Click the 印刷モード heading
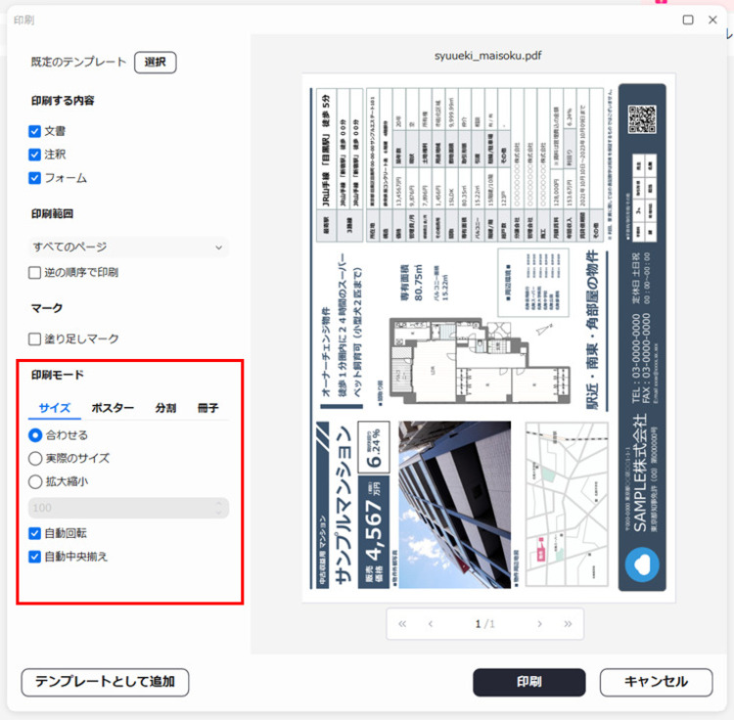This screenshot has height=720, width=734. click(x=58, y=375)
